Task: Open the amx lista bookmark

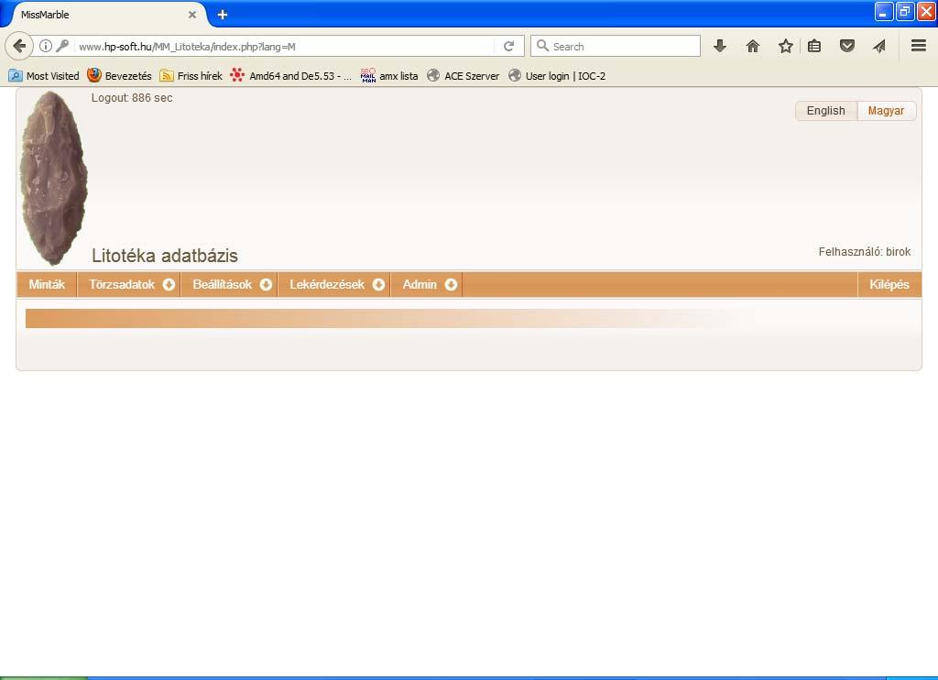Action: click(388, 76)
